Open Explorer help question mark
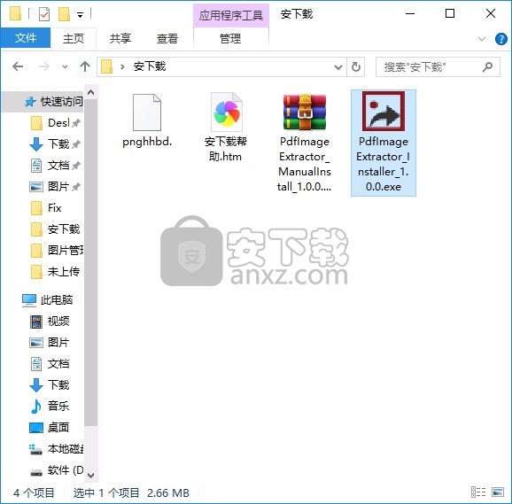This screenshot has height=504, width=512. click(500, 39)
